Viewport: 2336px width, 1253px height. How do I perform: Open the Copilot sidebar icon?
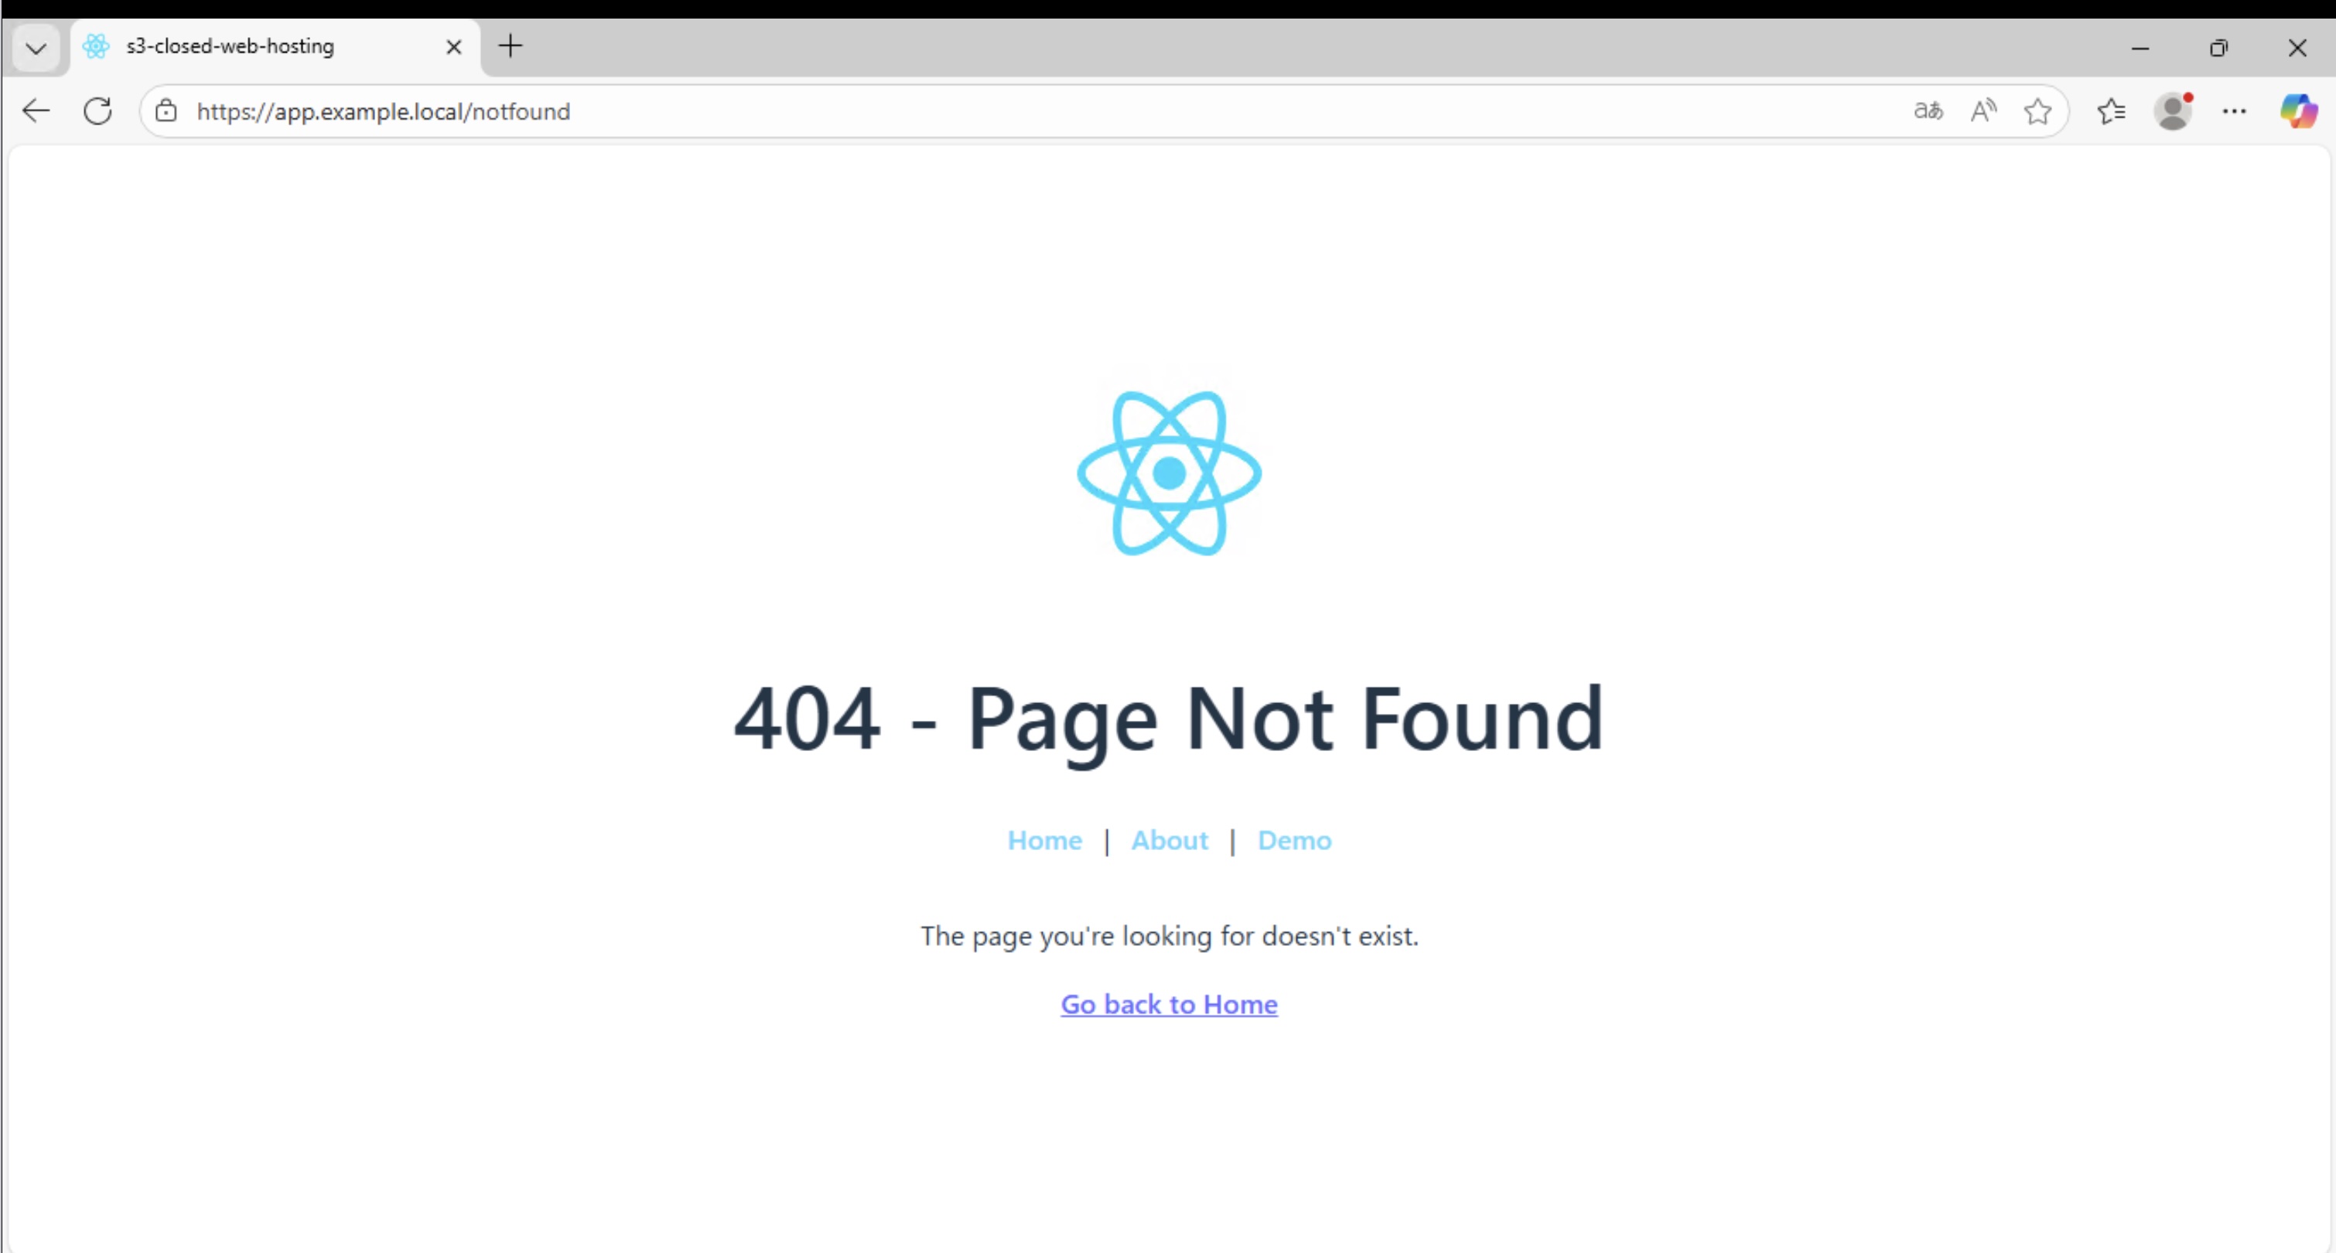pos(2299,111)
